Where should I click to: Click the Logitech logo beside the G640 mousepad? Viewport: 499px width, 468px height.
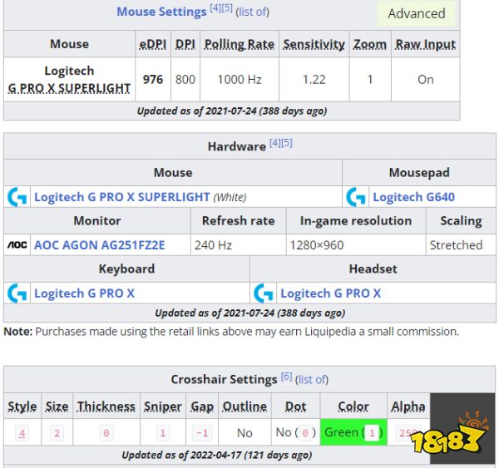coord(356,197)
